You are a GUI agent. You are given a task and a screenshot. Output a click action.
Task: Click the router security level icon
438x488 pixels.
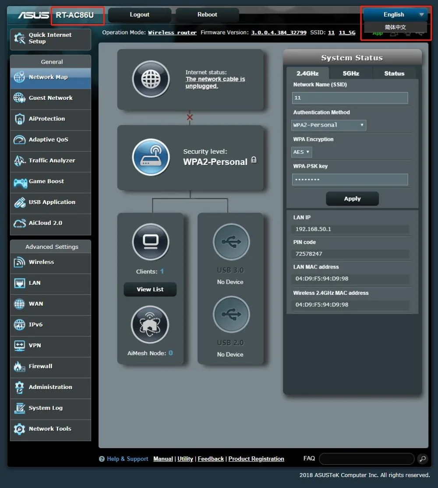point(151,157)
